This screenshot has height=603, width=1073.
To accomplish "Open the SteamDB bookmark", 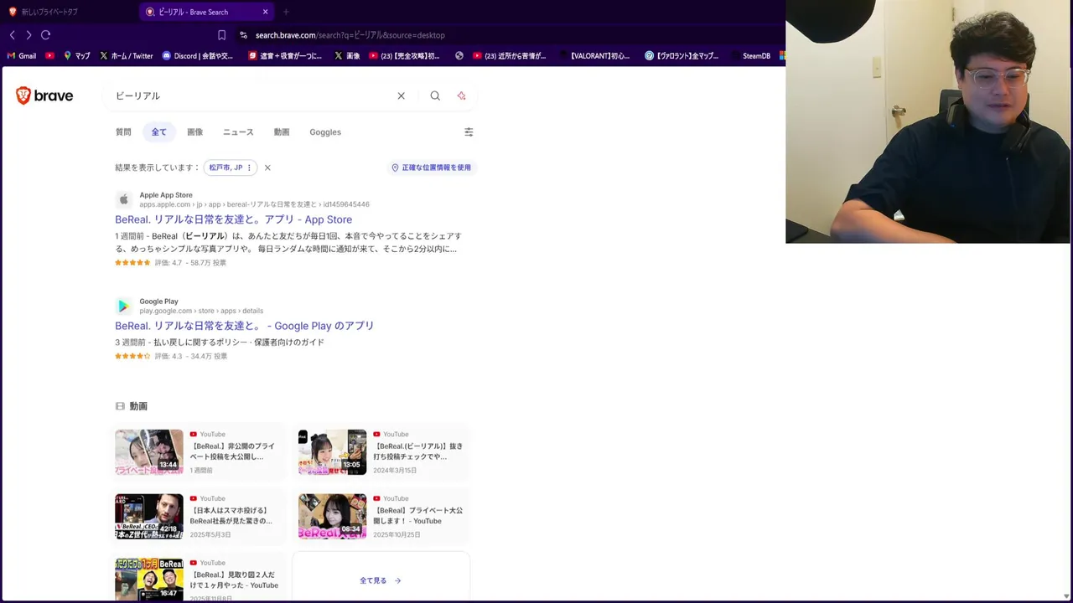I will 749,56.
